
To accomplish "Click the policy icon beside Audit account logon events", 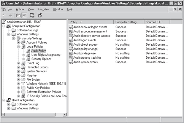I will (71, 27).
